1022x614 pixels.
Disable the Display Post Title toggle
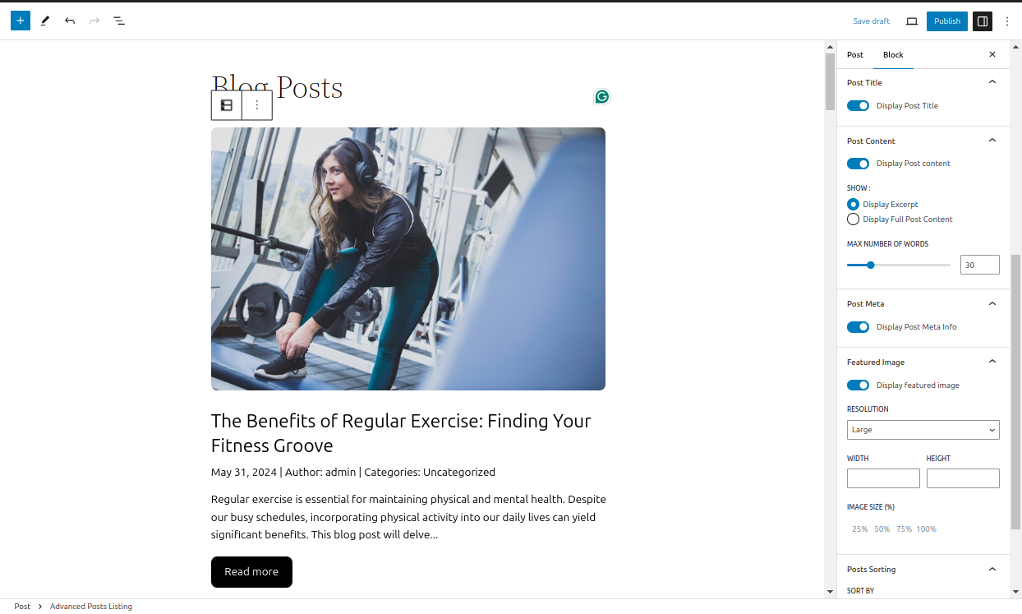pos(858,106)
